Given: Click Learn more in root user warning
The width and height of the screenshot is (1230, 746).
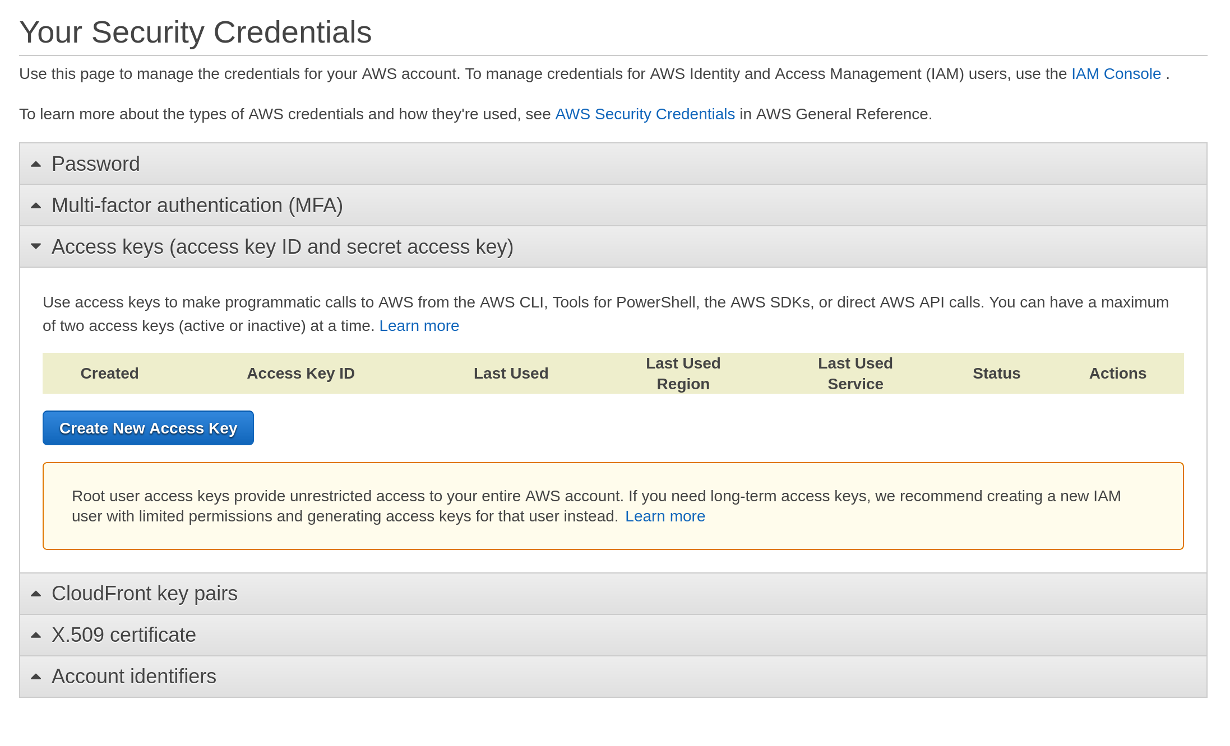Looking at the screenshot, I should (x=665, y=516).
